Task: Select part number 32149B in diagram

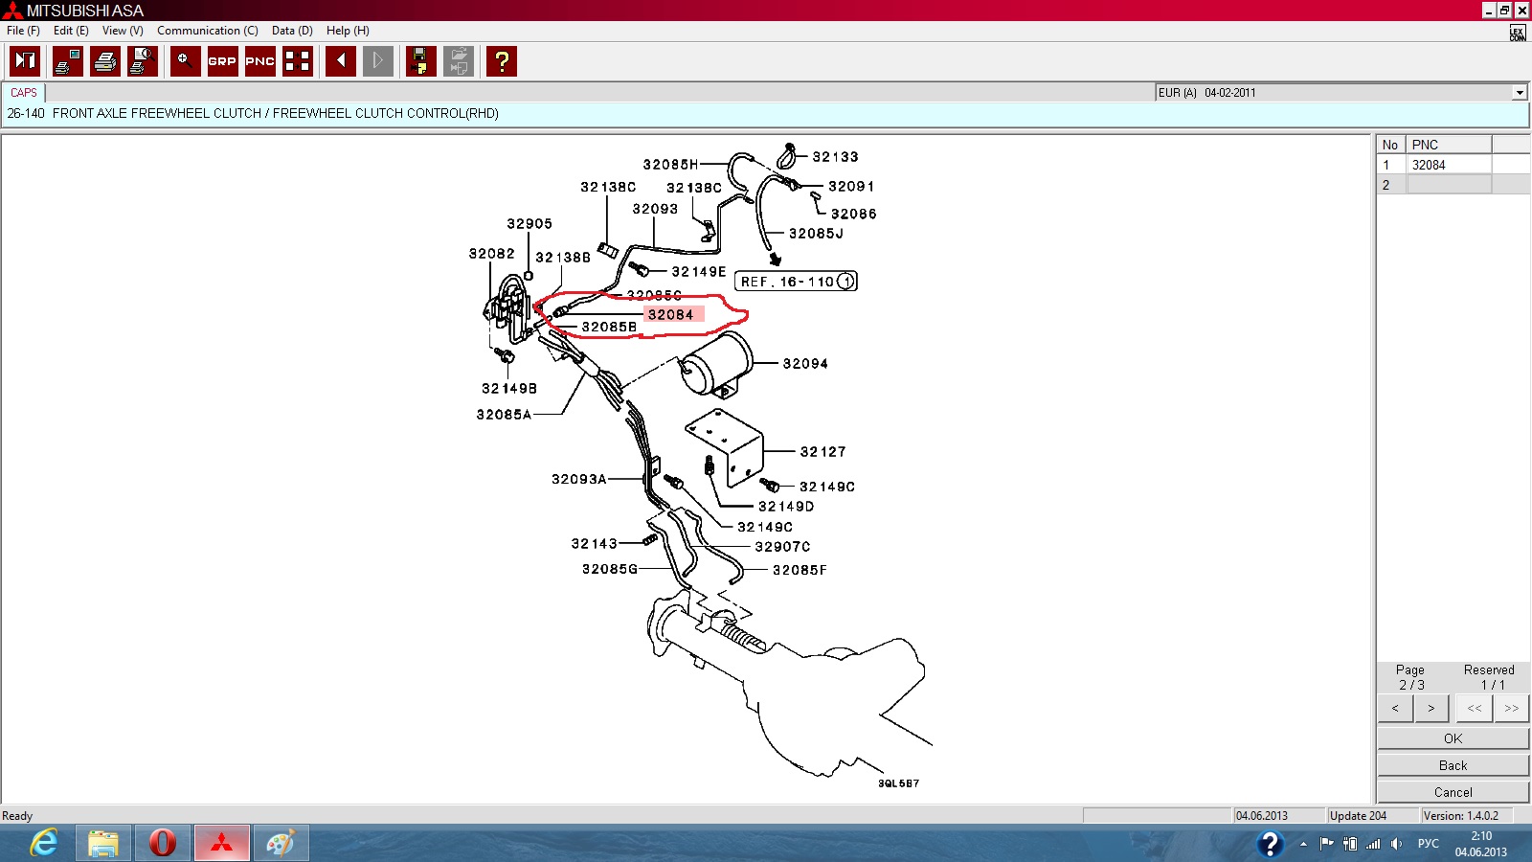Action: (509, 389)
